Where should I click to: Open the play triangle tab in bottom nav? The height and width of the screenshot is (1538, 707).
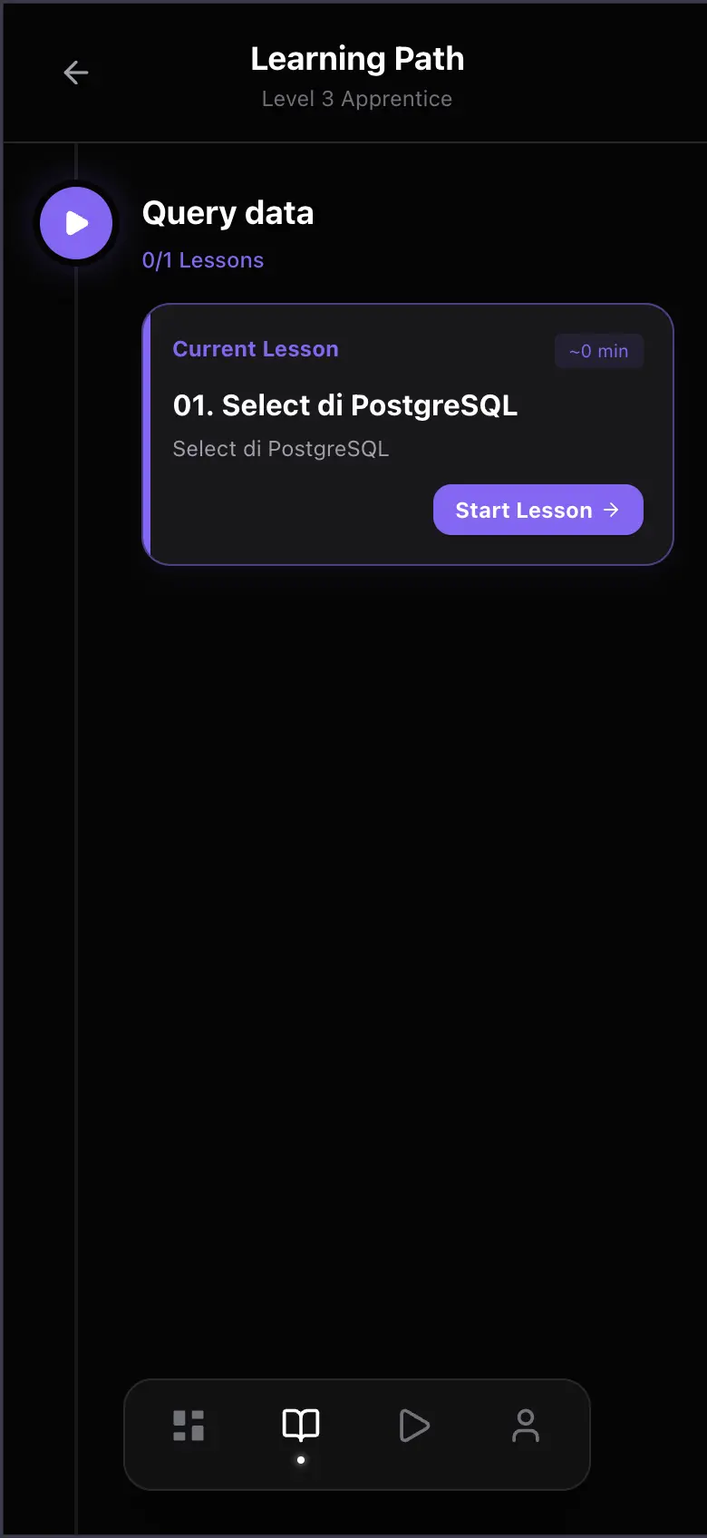414,1426
